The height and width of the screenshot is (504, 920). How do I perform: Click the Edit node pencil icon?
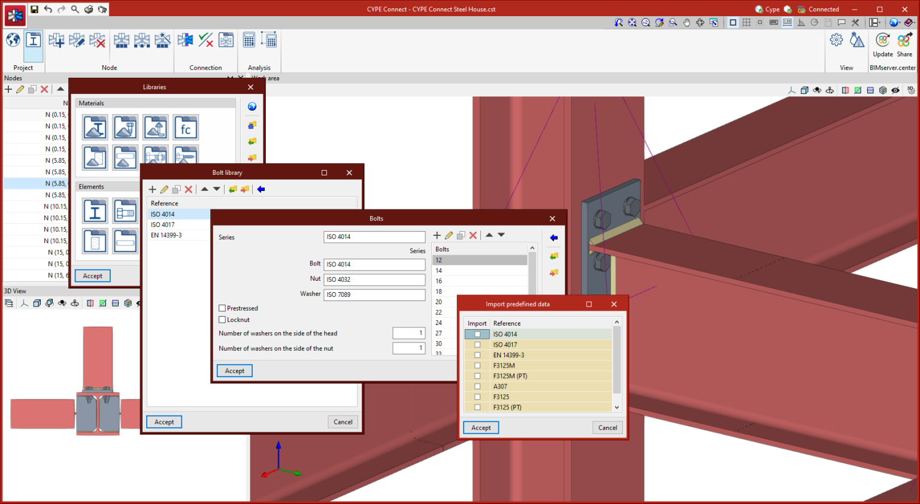coord(77,40)
